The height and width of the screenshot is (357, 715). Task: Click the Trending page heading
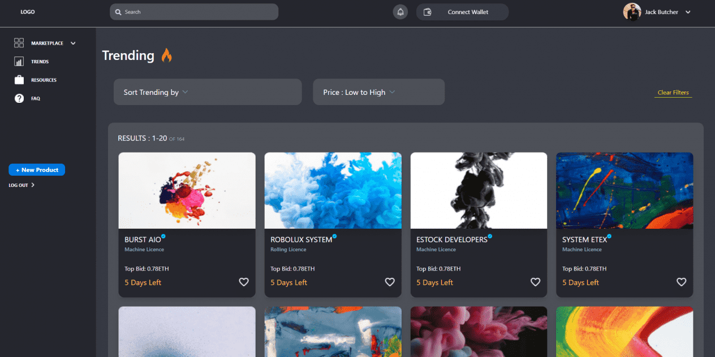coord(128,55)
